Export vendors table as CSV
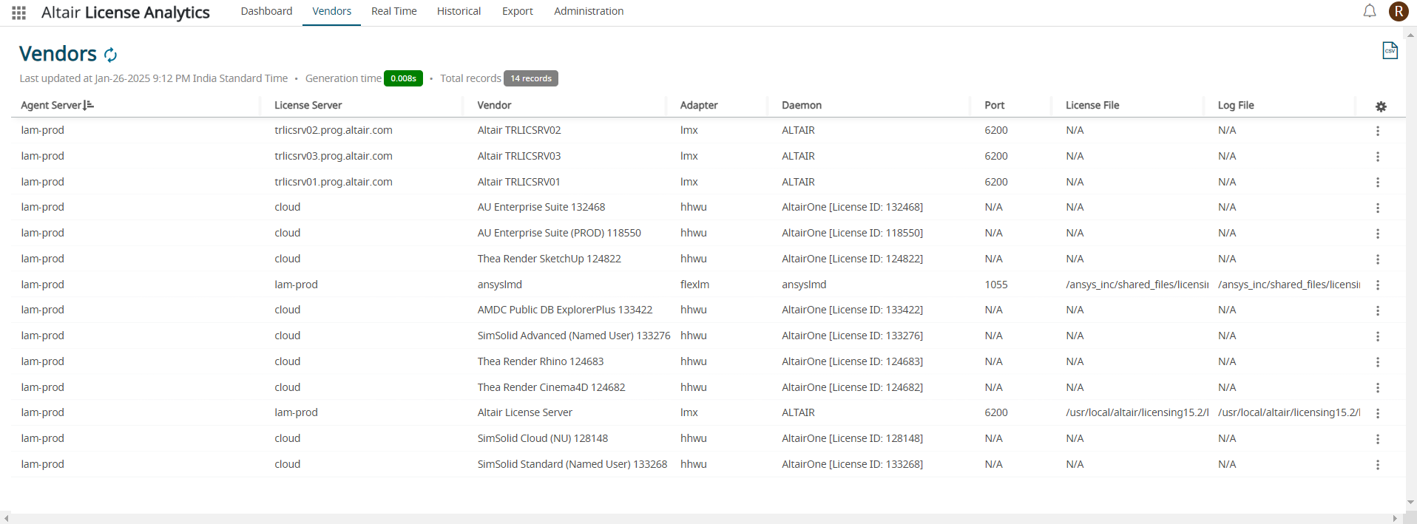1417x524 pixels. [x=1390, y=50]
